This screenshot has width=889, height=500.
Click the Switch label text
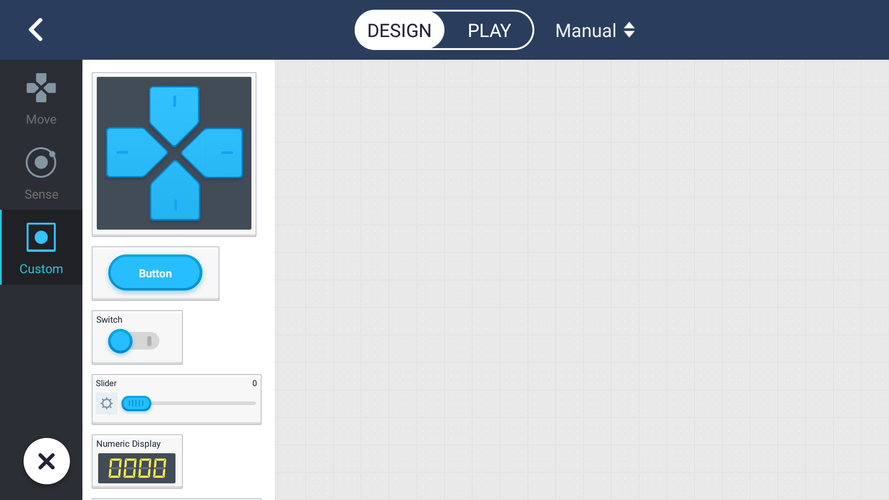click(x=109, y=320)
